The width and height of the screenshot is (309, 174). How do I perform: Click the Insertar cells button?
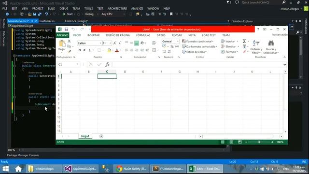pyautogui.click(x=229, y=41)
